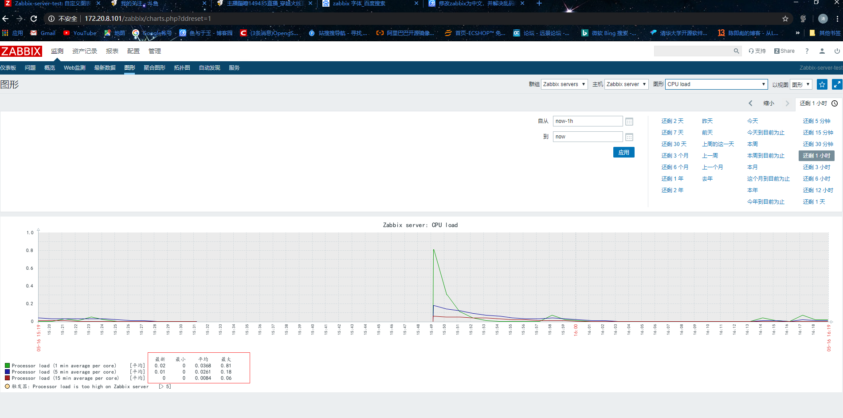The image size is (843, 418).
Task: Toggle fullscreen mode button
Action: [x=837, y=84]
